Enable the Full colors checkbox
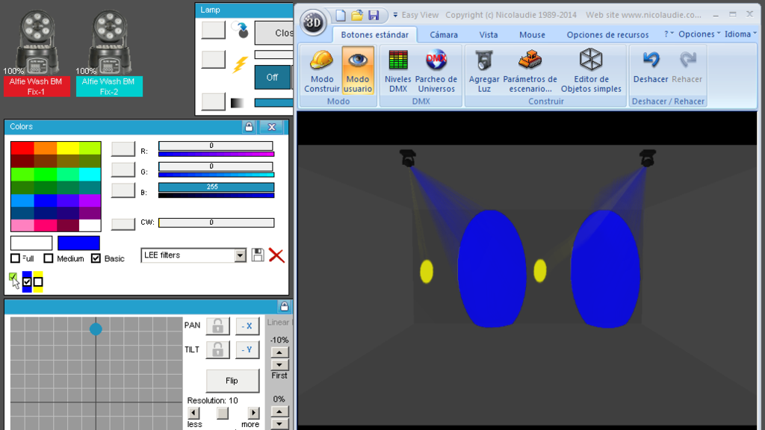The height and width of the screenshot is (430, 765). (x=15, y=258)
